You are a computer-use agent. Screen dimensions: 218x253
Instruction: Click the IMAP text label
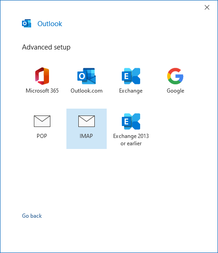coord(86,136)
